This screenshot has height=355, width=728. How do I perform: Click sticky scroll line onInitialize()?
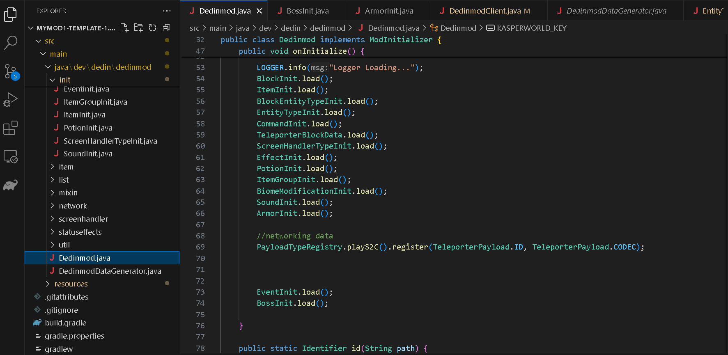[301, 51]
